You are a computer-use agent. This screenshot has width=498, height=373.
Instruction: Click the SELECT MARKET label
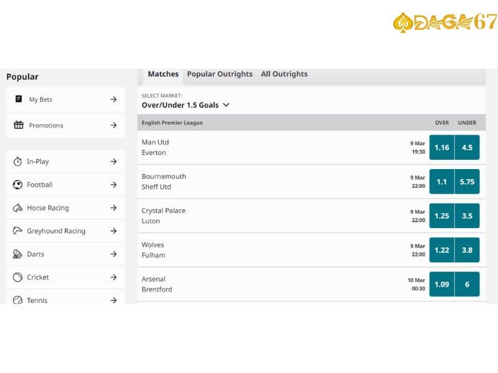(162, 96)
